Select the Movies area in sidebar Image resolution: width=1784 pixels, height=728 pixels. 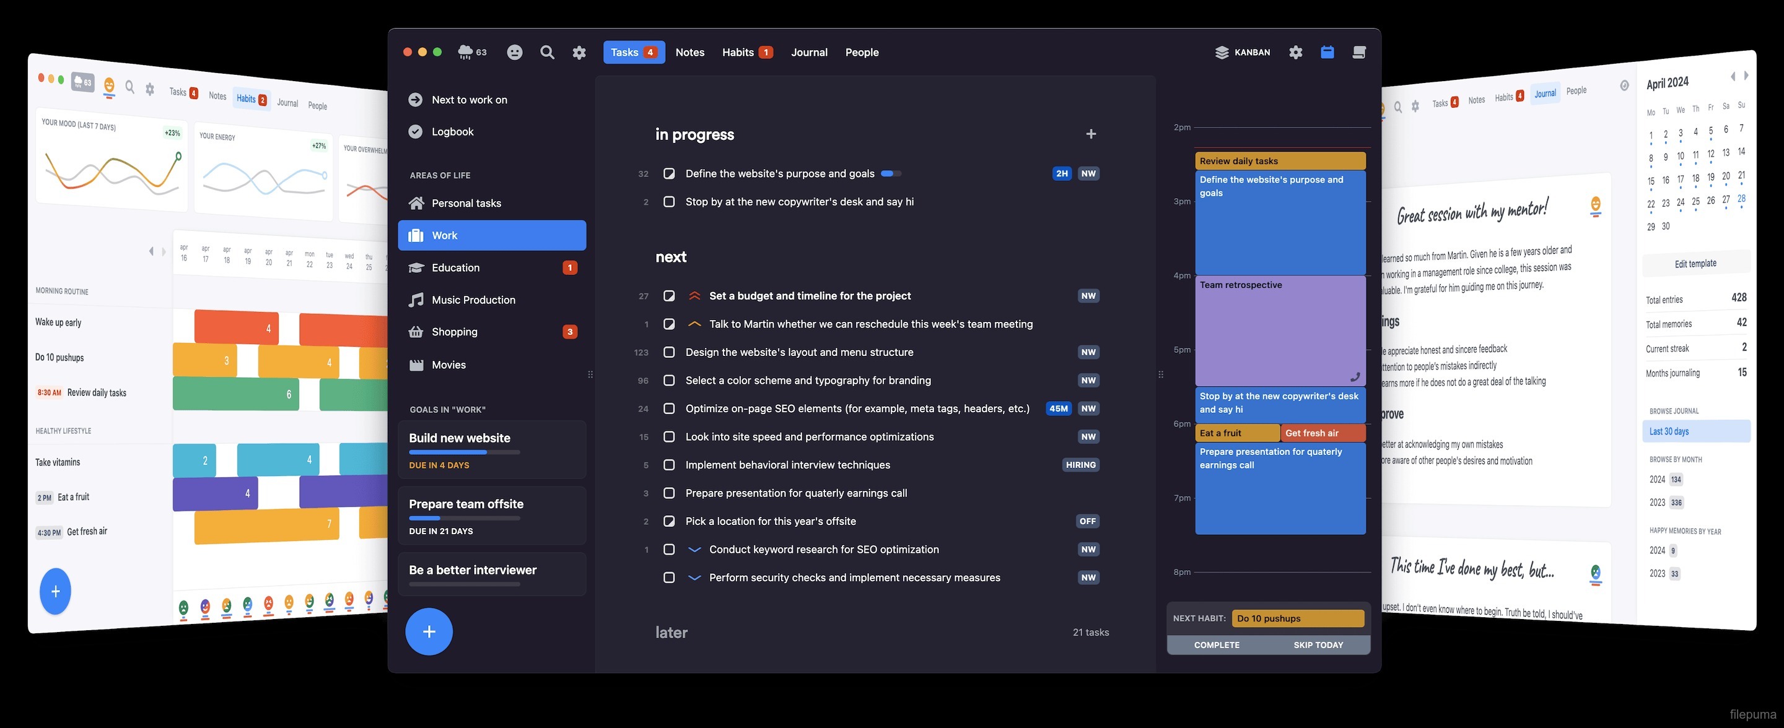[448, 365]
